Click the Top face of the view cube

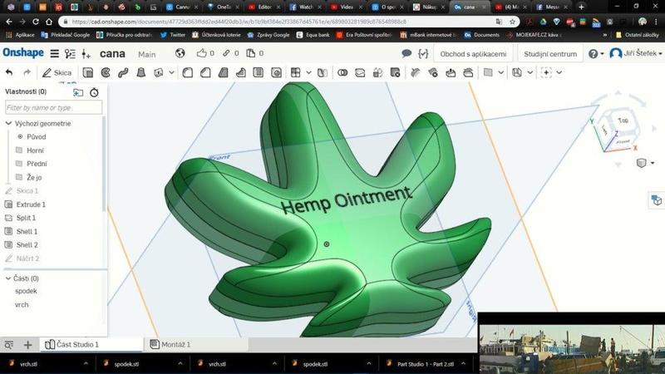tap(623, 121)
